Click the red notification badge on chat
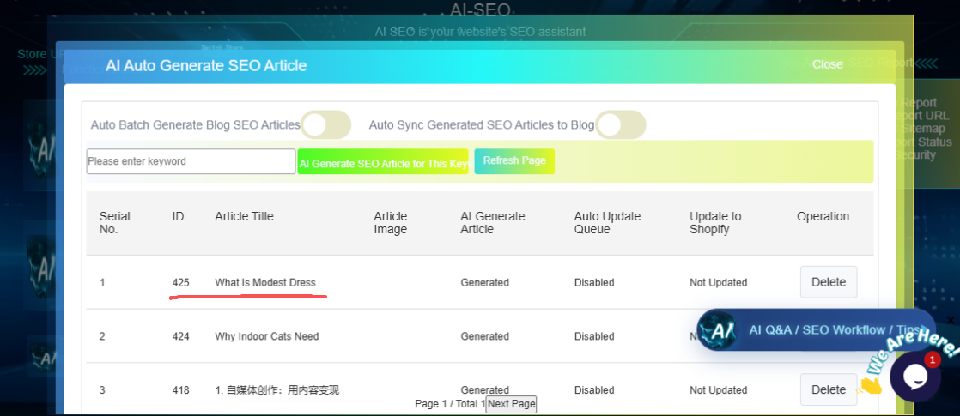The height and width of the screenshot is (416, 960). point(932,359)
